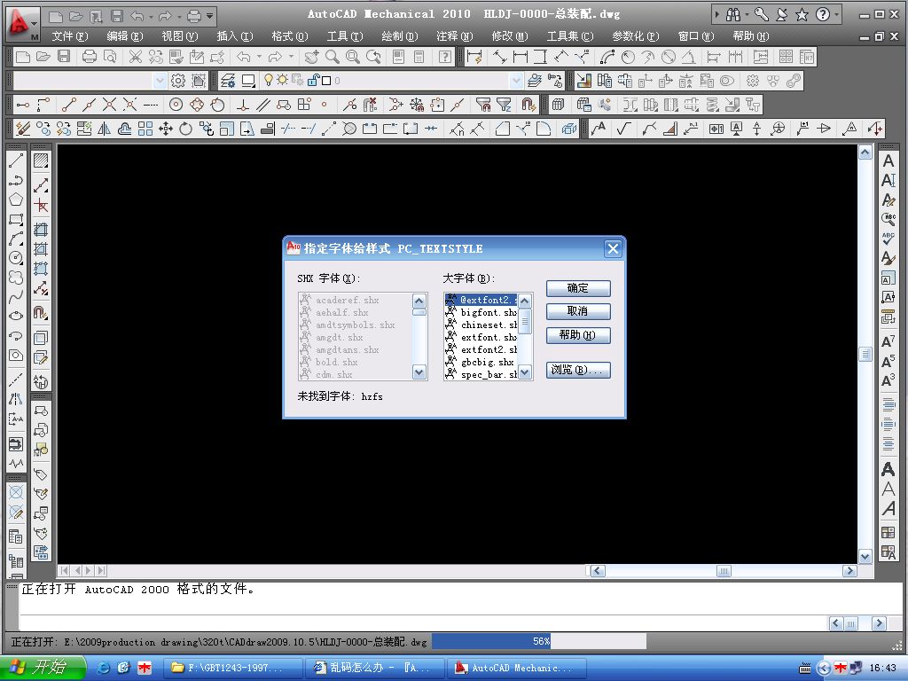Expand the layer list dropdown arrow
908x681 pixels.
(517, 81)
